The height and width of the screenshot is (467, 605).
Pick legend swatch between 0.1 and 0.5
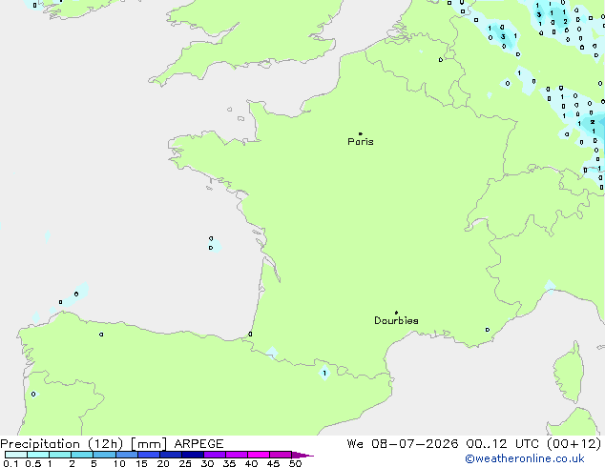click(16, 455)
